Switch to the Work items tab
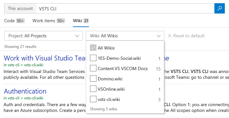The image size is (229, 118). click(49, 21)
